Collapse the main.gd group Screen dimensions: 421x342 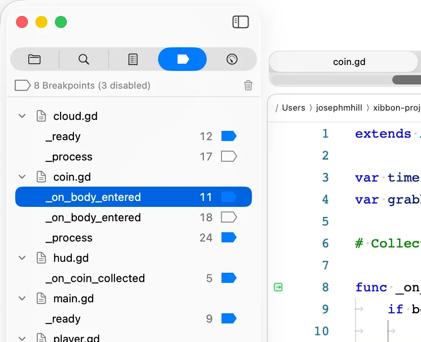(22, 298)
